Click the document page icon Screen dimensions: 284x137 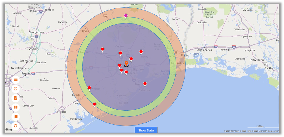pyautogui.click(x=15, y=98)
